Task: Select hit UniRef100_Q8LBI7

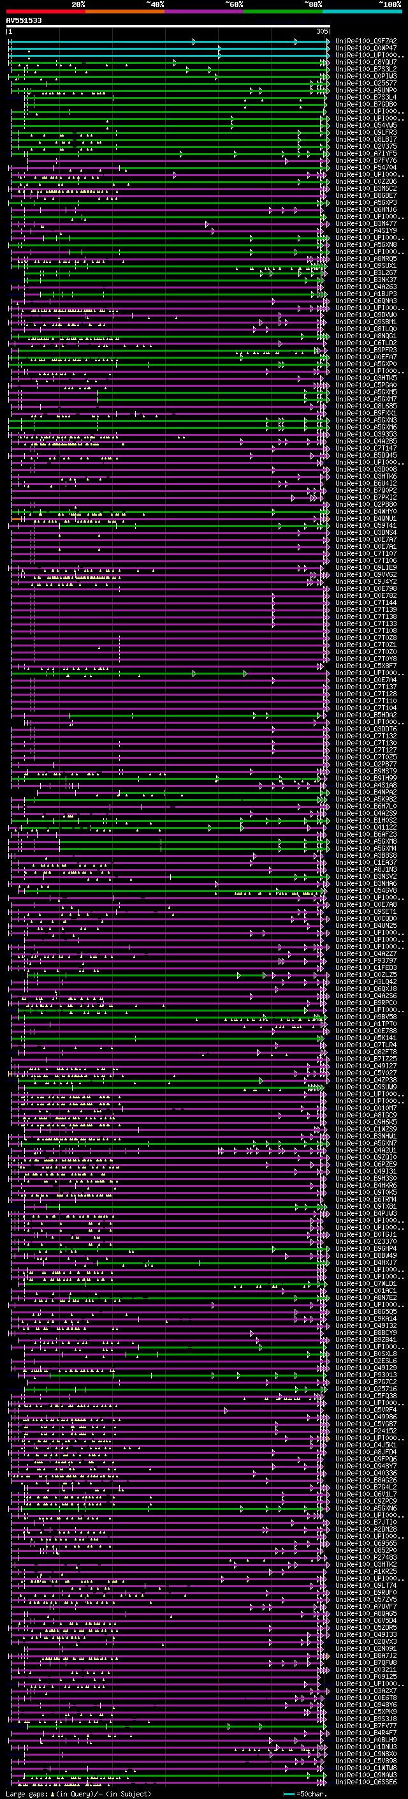Action: pos(366,140)
